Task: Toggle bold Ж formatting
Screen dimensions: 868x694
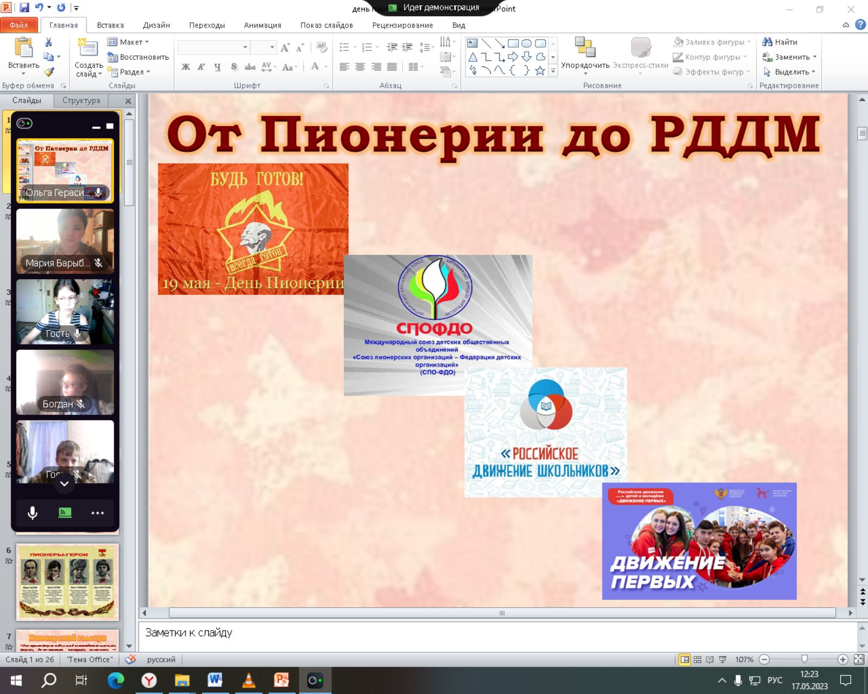Action: (186, 67)
